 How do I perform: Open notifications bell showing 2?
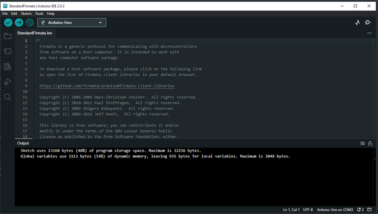360,210
